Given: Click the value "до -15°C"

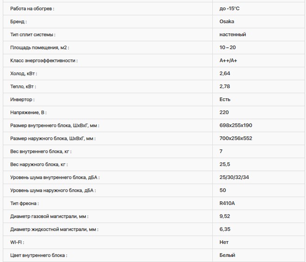Looking at the screenshot, I should point(230,8).
